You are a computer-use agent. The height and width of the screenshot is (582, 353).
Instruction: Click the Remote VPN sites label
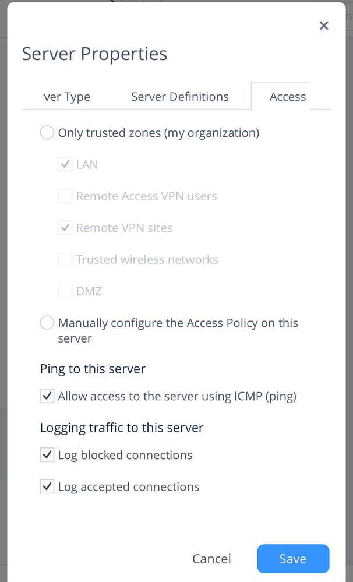tap(124, 228)
